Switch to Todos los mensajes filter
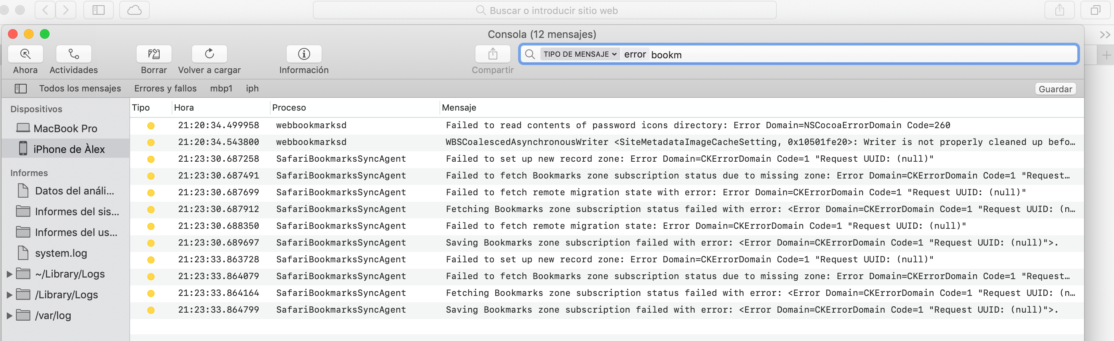Screen dimensions: 1114x341 coord(80,89)
